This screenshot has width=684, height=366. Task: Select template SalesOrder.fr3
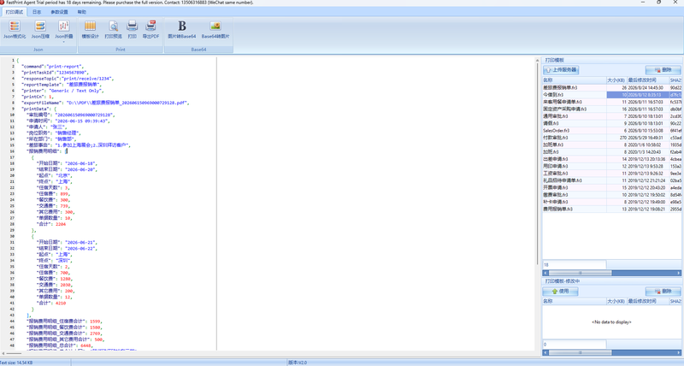click(574, 131)
